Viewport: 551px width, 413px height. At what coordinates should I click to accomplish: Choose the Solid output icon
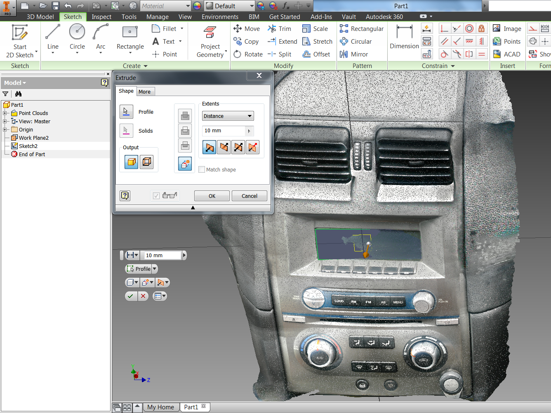(x=132, y=162)
